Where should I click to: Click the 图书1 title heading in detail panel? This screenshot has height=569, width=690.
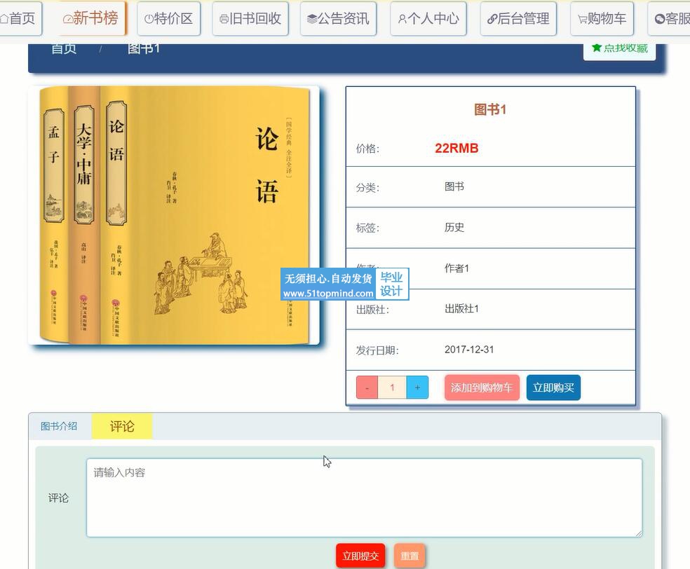click(x=490, y=109)
